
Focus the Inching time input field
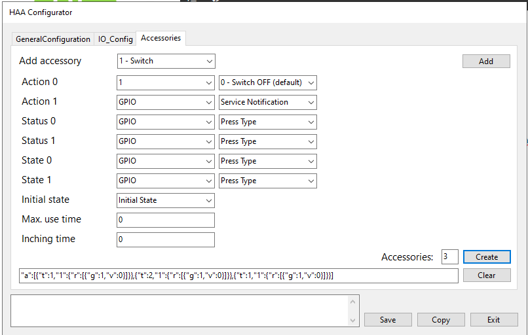(165, 239)
